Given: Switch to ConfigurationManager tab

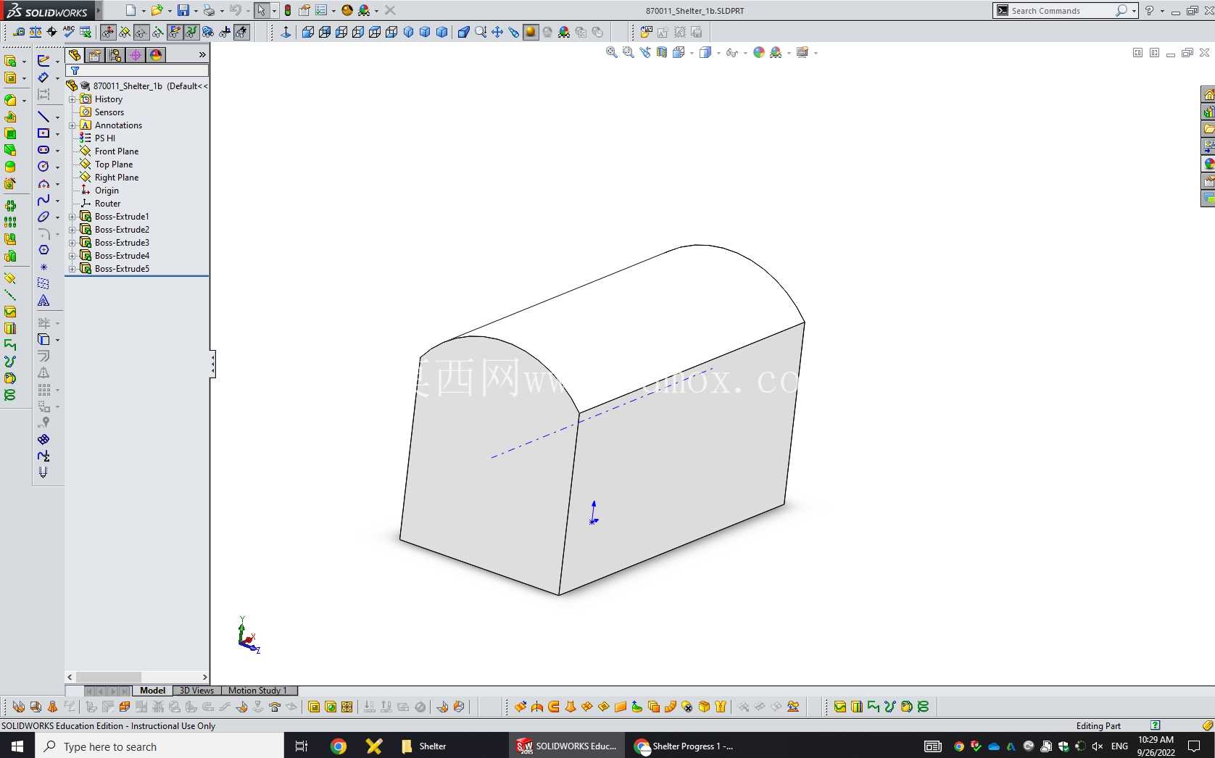Looking at the screenshot, I should tap(115, 55).
